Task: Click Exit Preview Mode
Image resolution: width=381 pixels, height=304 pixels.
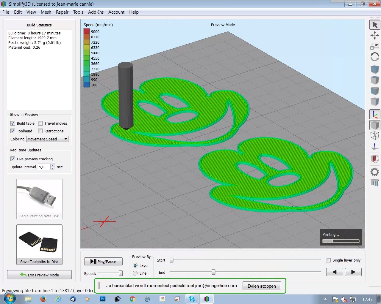Action: (39, 275)
